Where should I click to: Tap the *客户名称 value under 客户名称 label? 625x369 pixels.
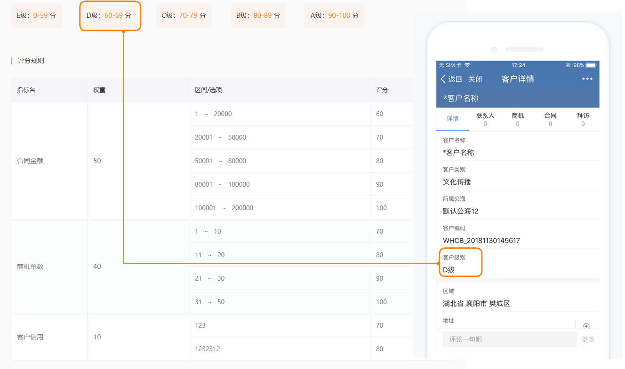(458, 152)
